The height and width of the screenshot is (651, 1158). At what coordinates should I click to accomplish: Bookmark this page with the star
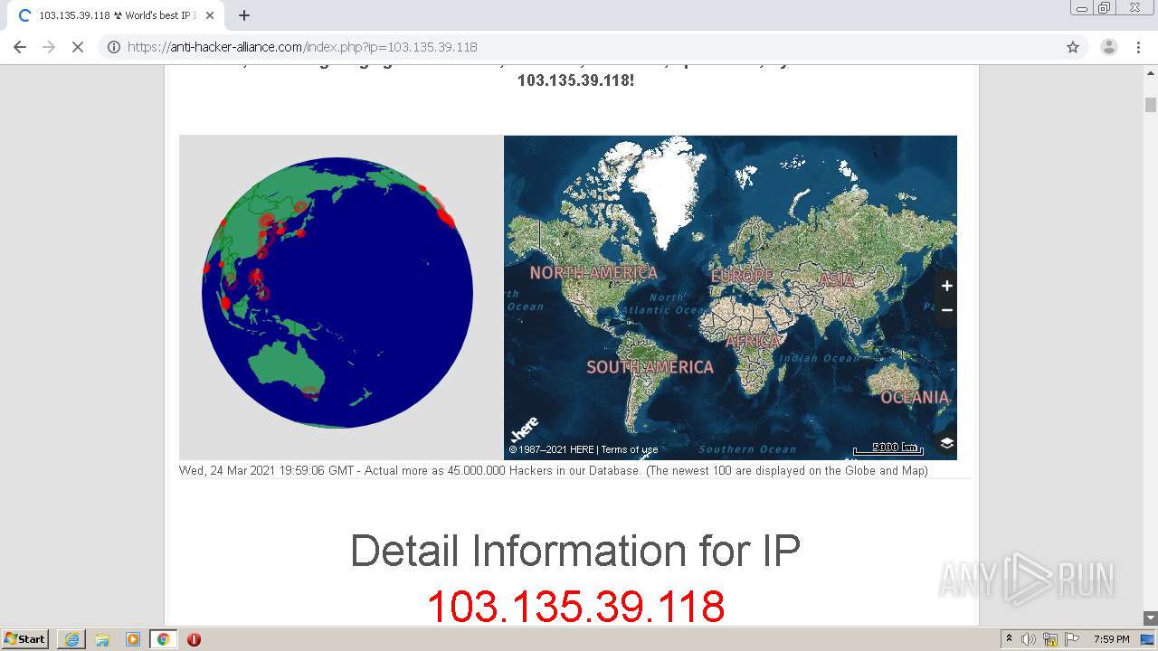[1073, 47]
